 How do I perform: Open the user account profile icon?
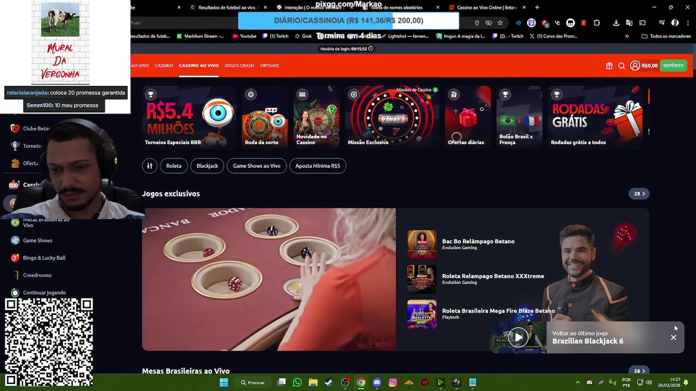pyautogui.click(x=635, y=66)
